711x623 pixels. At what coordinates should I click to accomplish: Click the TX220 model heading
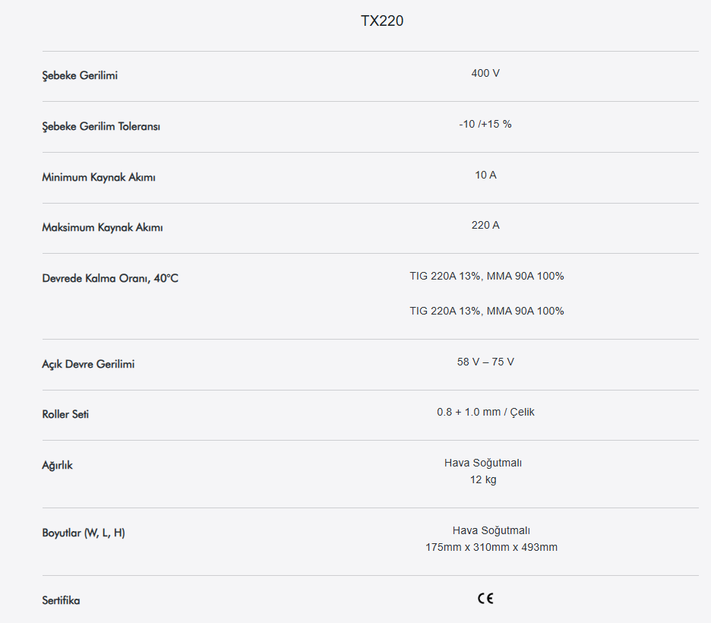coord(381,21)
